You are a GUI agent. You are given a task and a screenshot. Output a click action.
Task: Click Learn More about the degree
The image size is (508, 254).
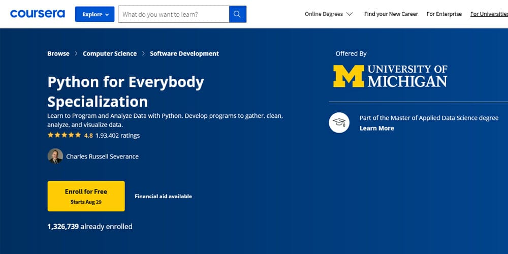coord(377,128)
